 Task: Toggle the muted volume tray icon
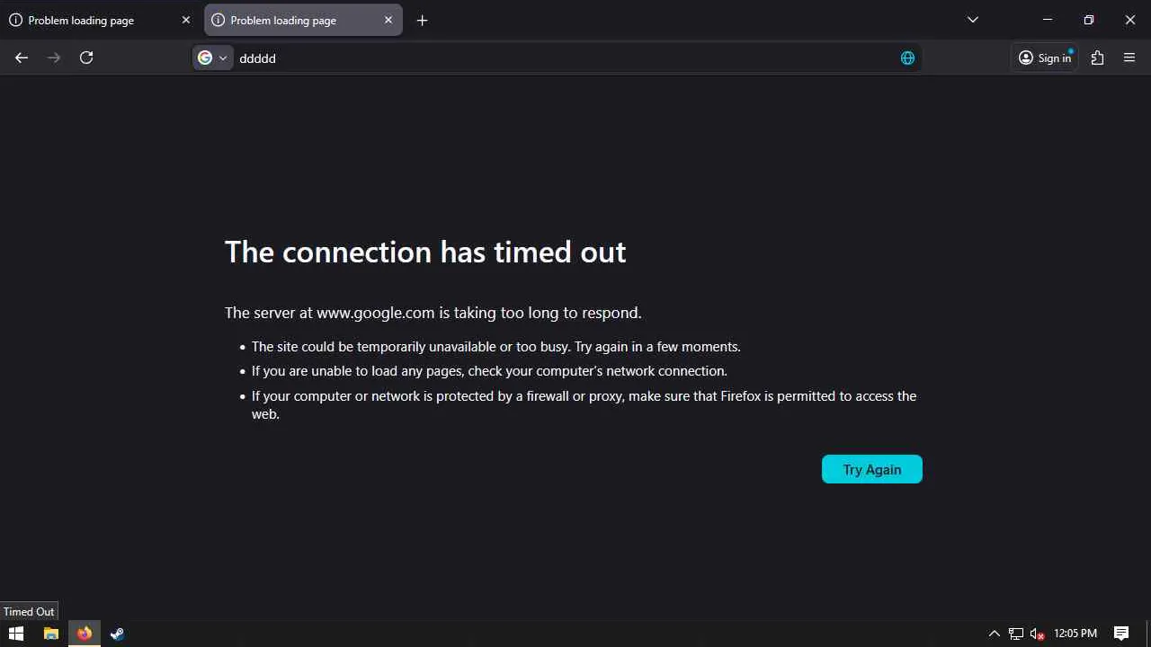(x=1037, y=634)
